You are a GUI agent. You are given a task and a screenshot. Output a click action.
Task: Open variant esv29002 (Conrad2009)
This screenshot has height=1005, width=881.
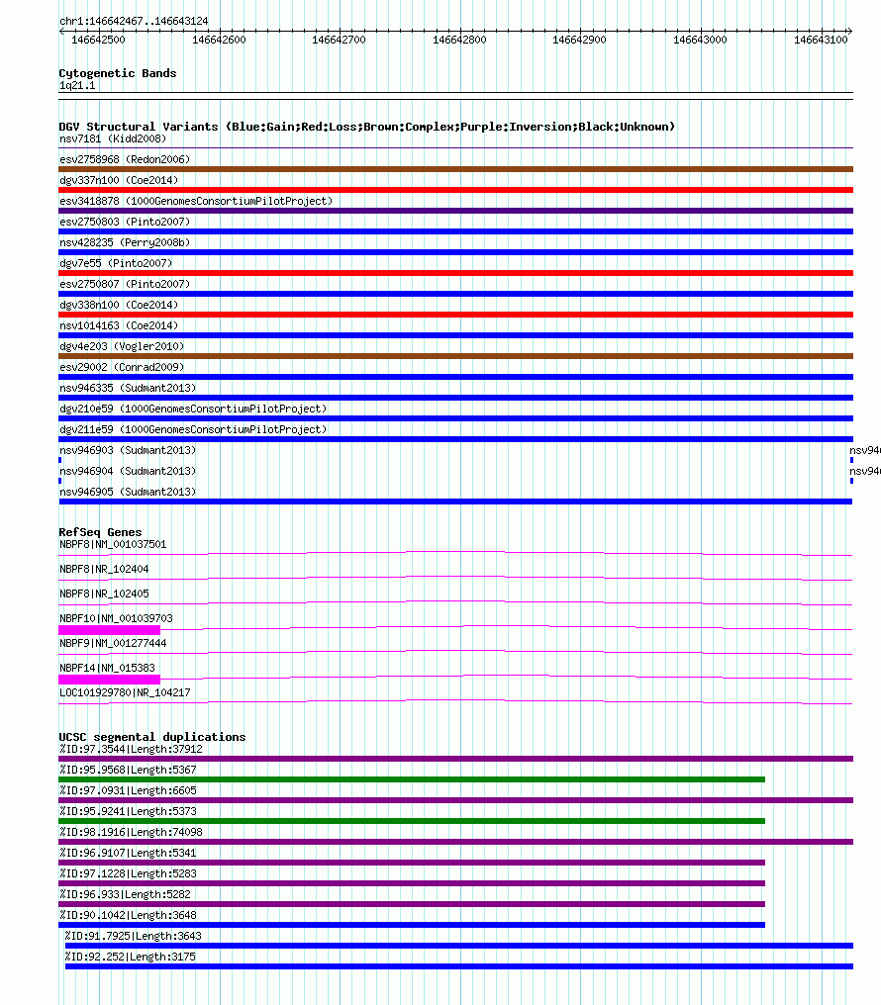pyautogui.click(x=122, y=367)
